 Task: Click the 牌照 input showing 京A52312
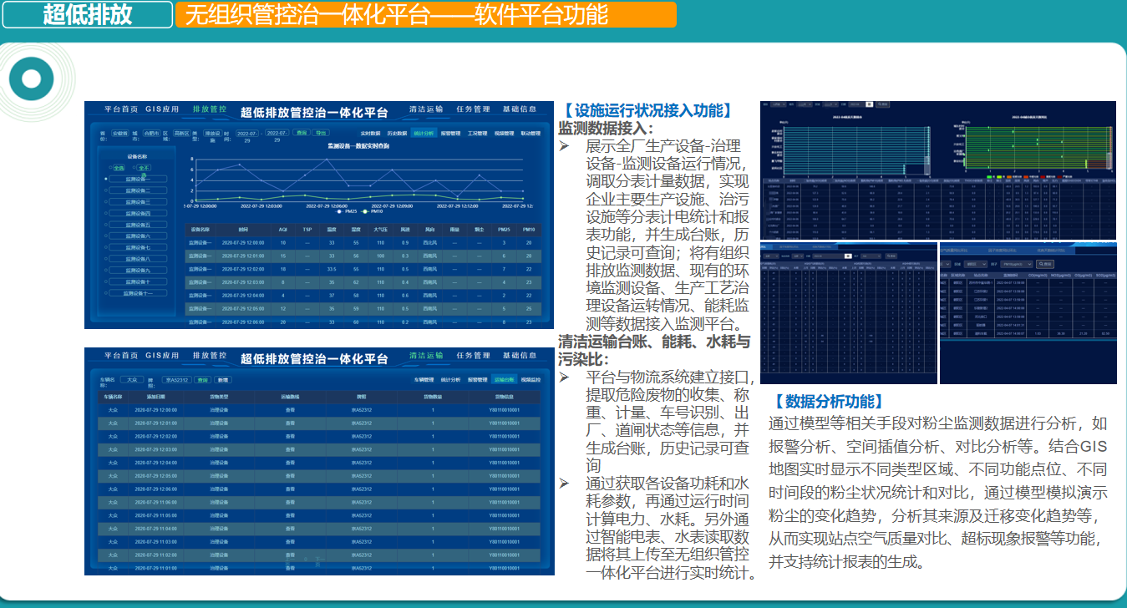(176, 380)
